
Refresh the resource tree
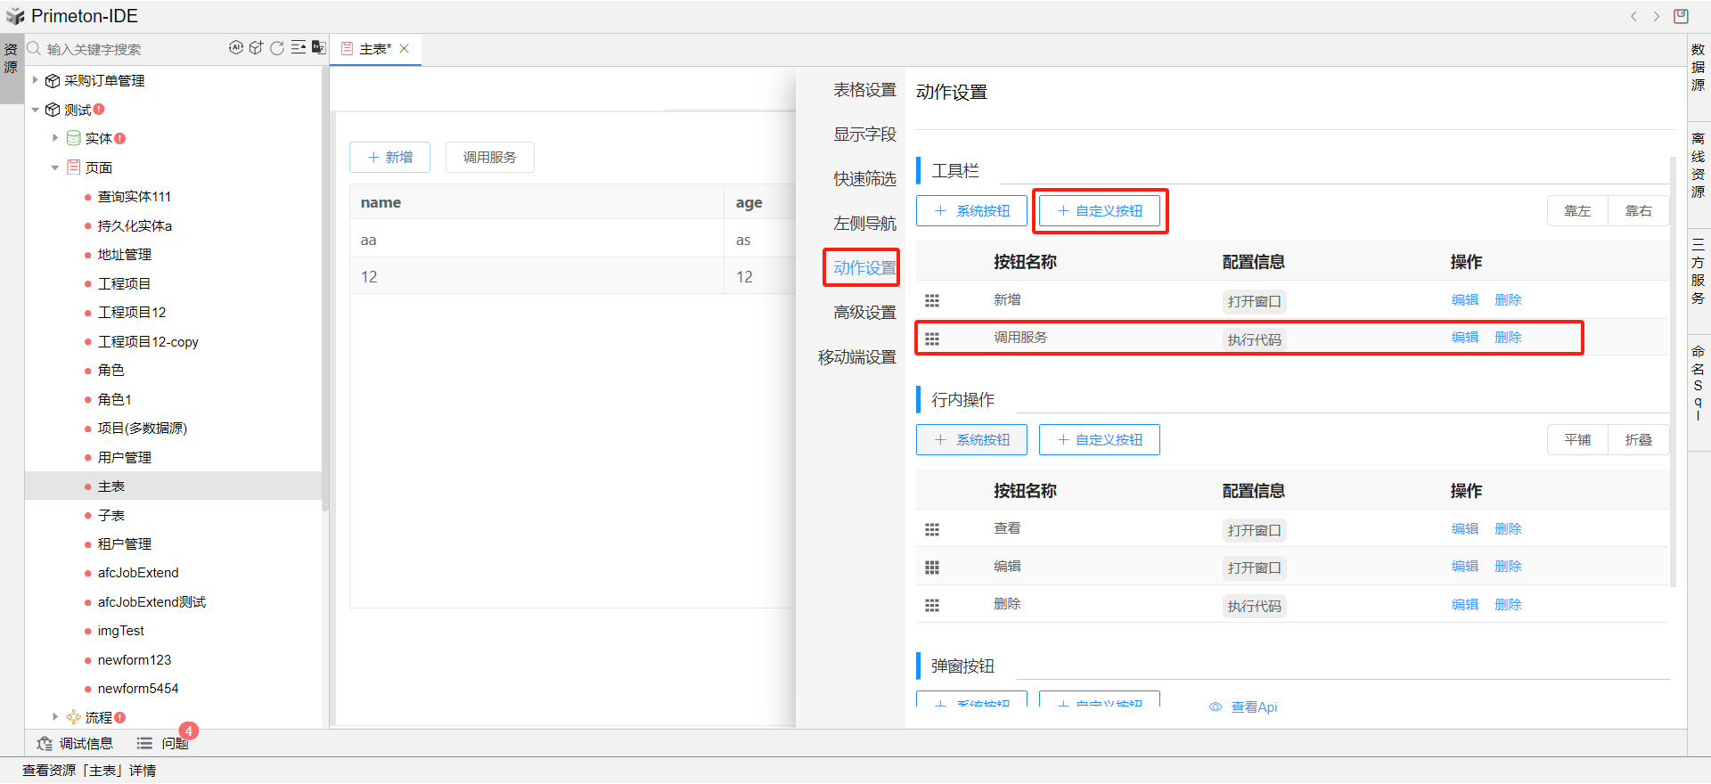(x=277, y=48)
